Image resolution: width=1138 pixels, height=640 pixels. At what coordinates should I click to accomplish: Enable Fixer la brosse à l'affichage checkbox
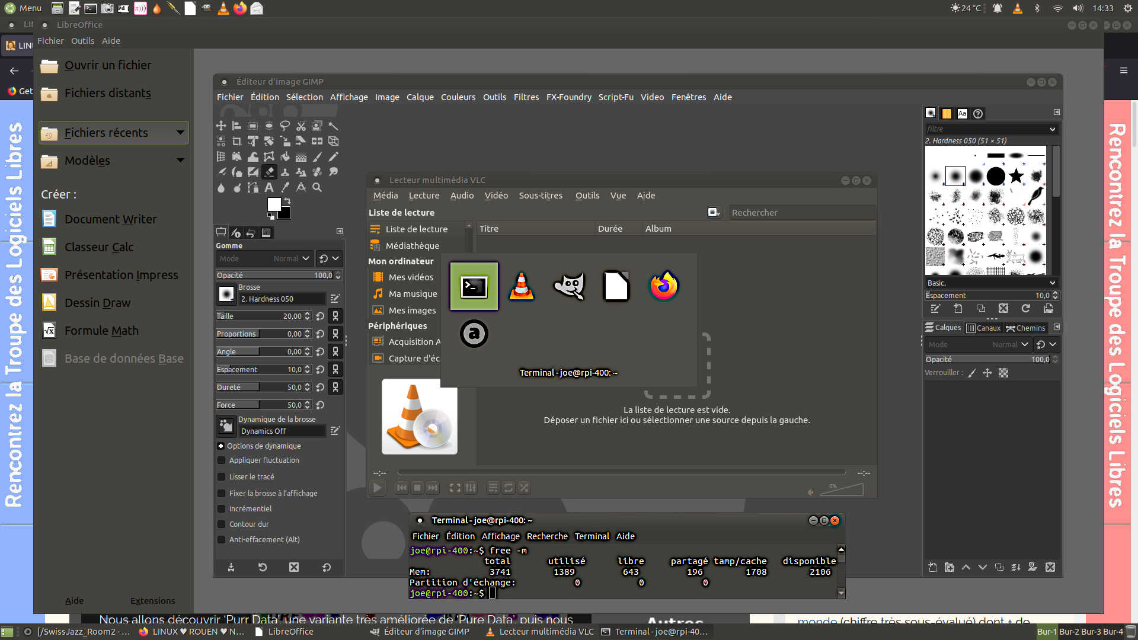click(221, 494)
